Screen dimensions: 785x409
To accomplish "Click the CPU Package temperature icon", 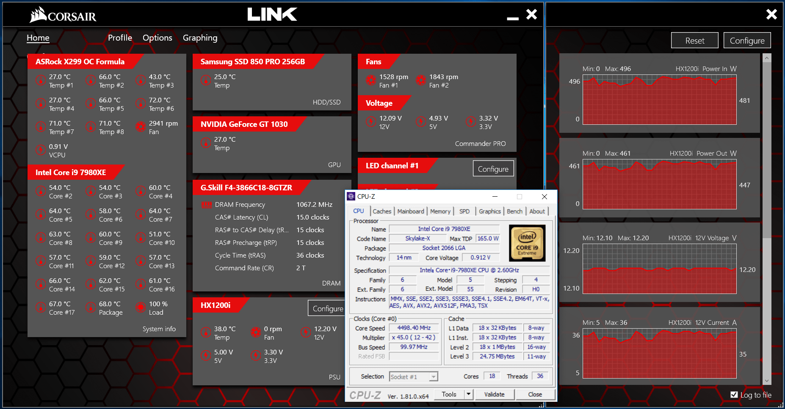I will 90,307.
